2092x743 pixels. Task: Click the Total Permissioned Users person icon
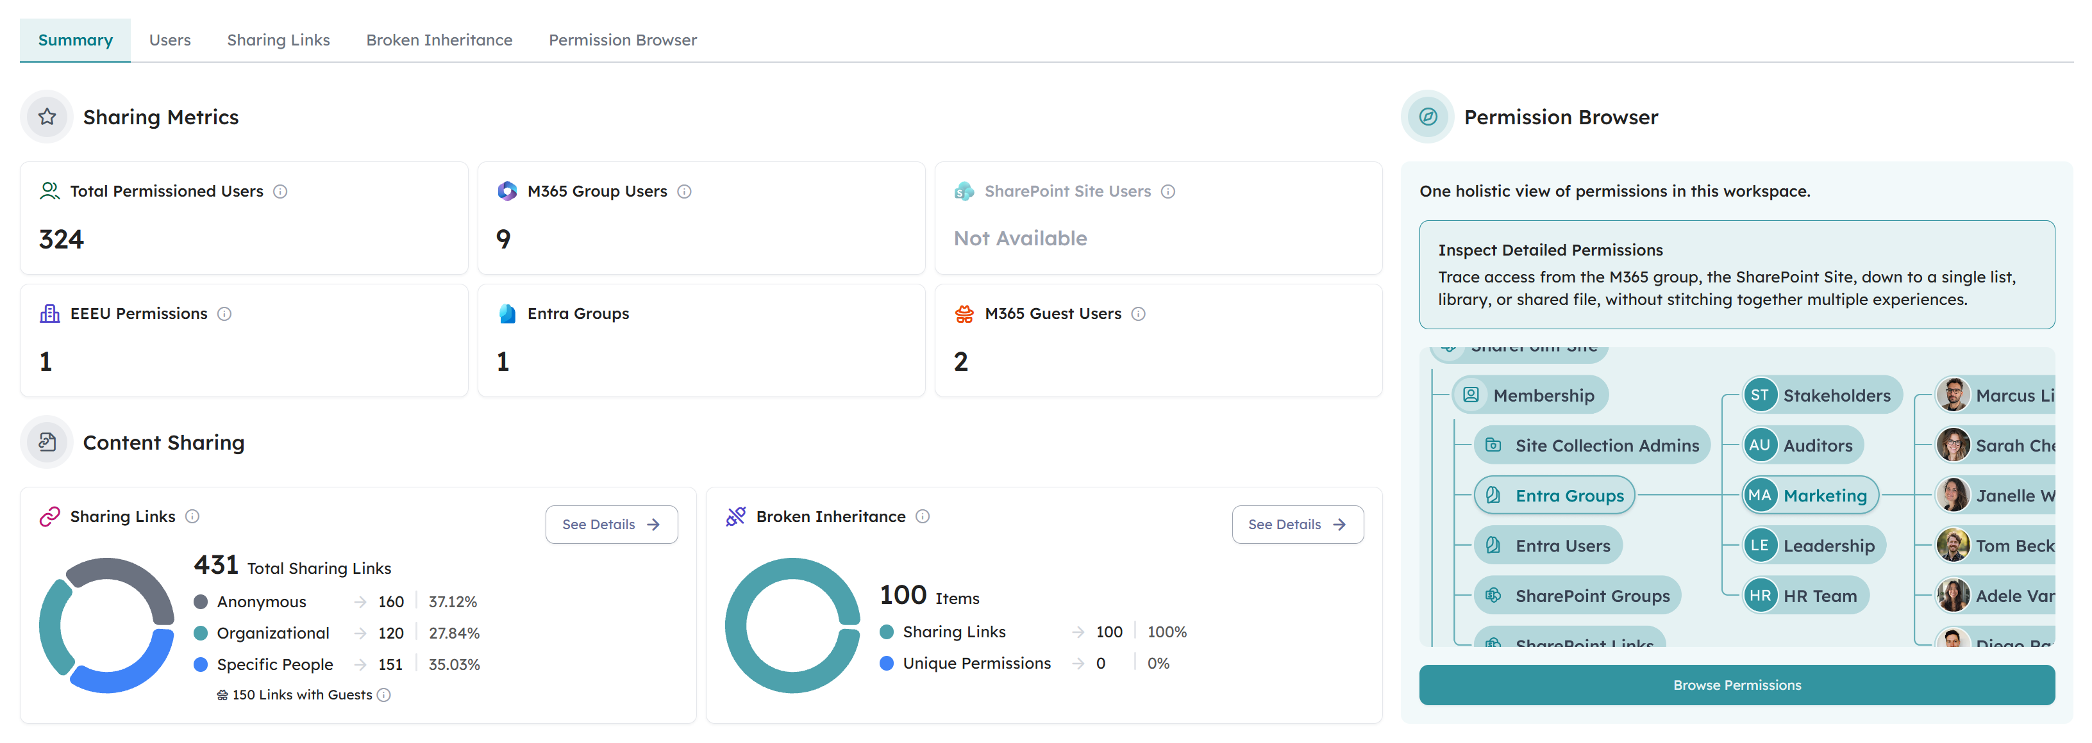[x=49, y=192]
